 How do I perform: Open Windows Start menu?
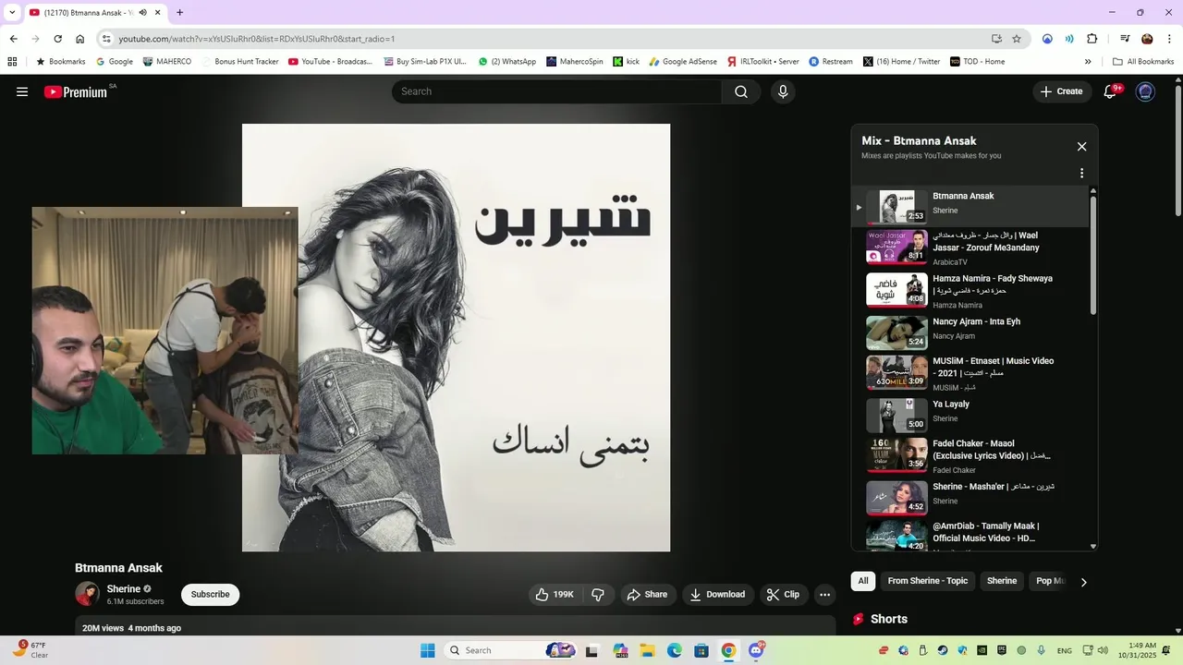tap(428, 650)
